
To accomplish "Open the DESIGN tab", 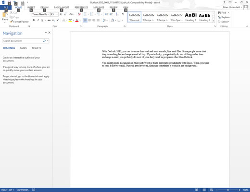I will click(x=44, y=7).
